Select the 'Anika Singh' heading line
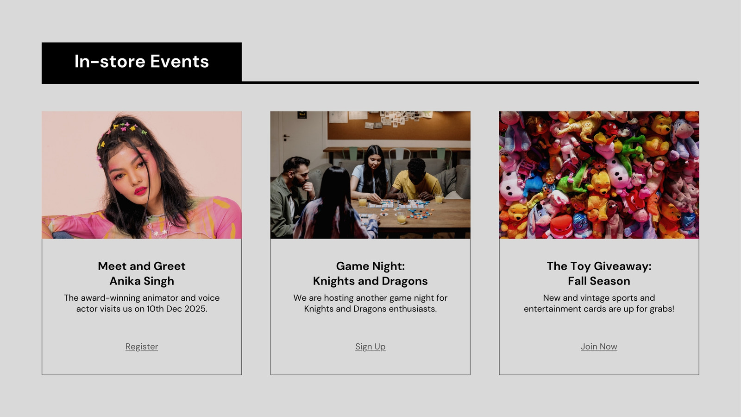741x417 pixels. pos(142,281)
